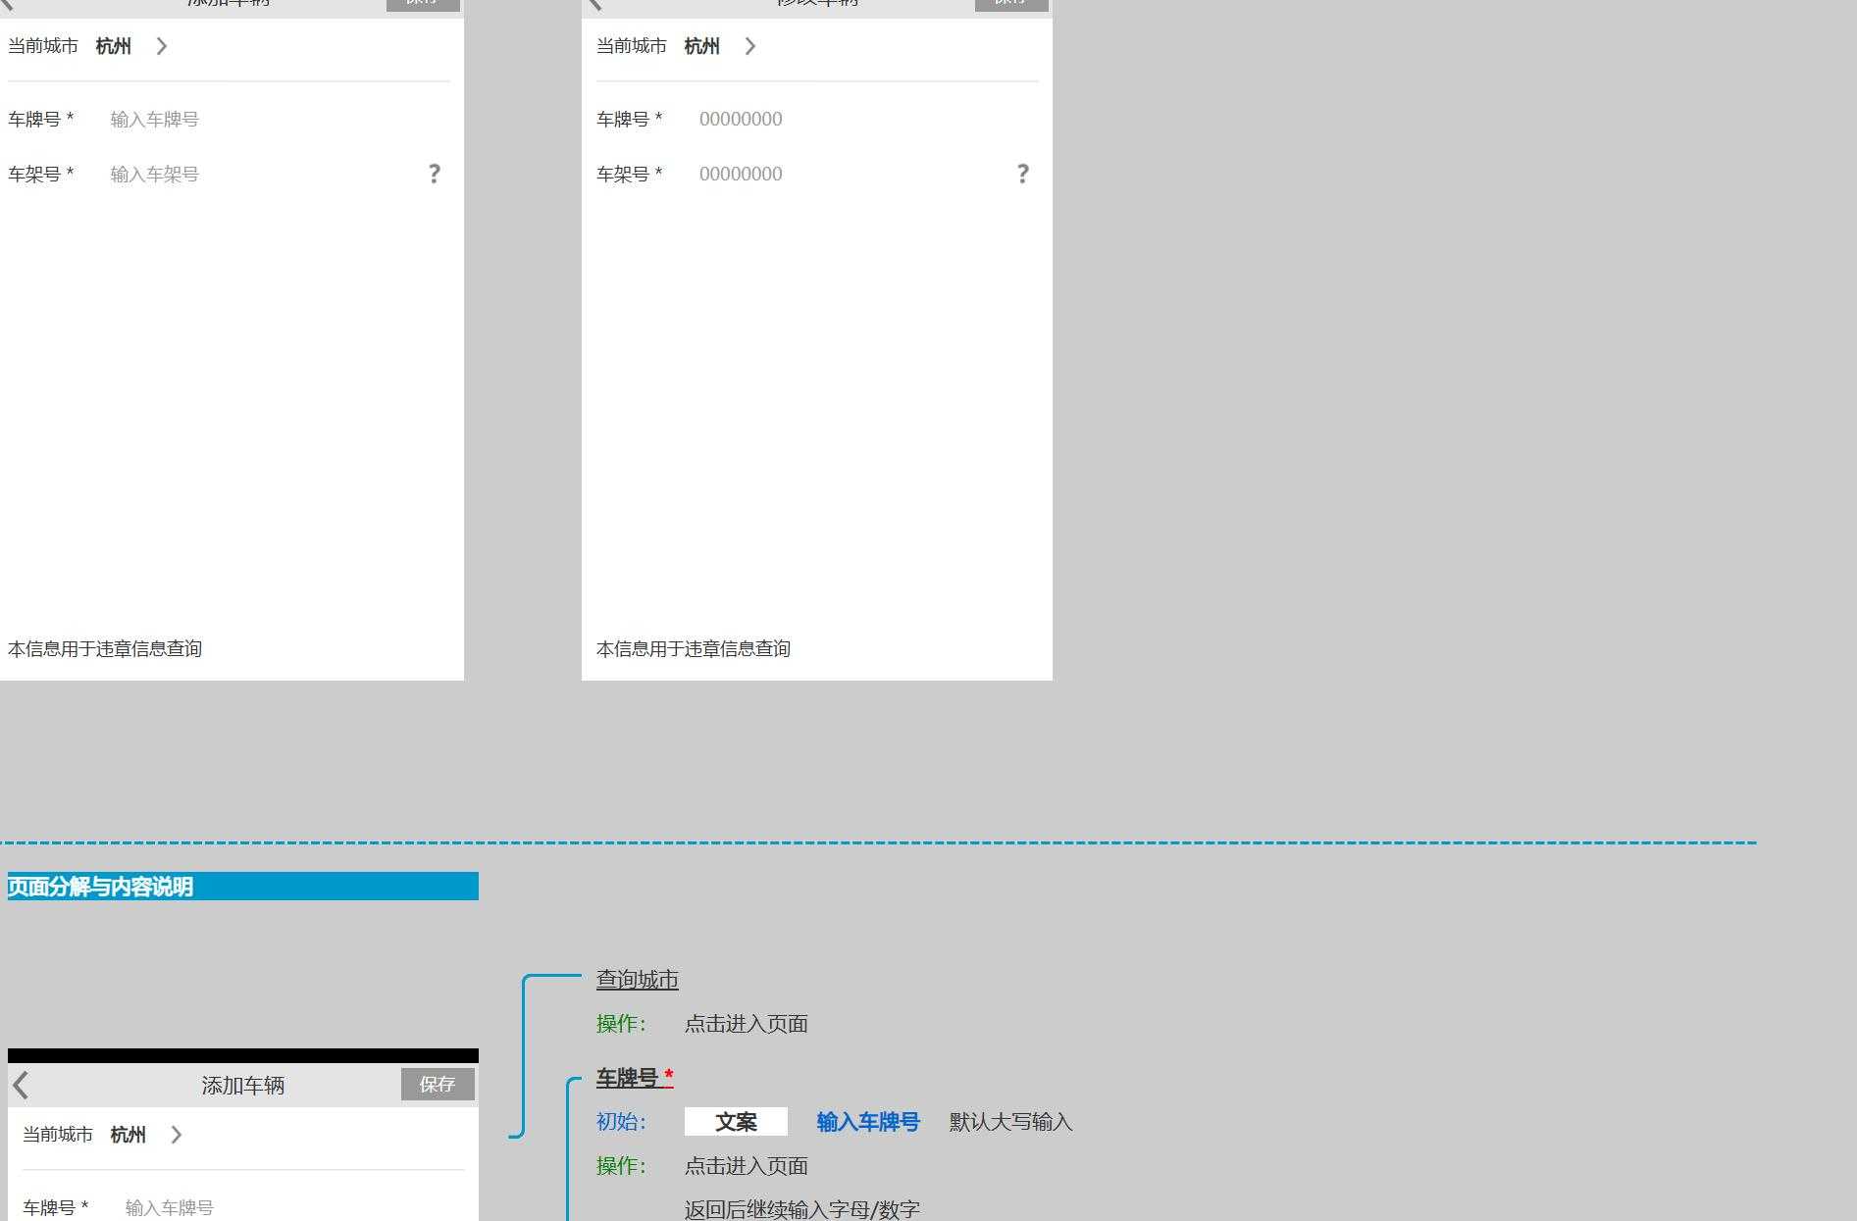Expand the city chevron beside 杭州 on 添加车辆
Screen dimensions: 1857x1221
[162, 46]
